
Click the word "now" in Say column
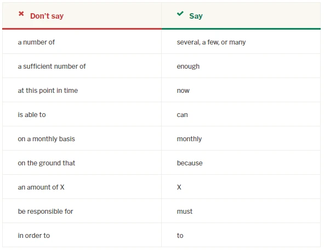pyautogui.click(x=183, y=91)
